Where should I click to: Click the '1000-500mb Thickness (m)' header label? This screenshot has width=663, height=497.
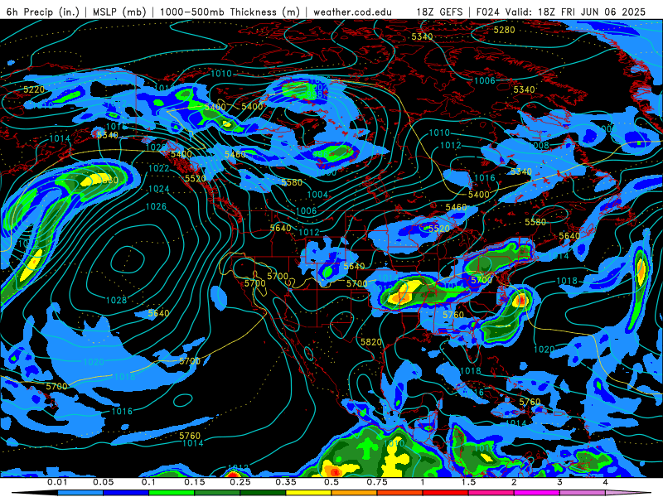[230, 12]
